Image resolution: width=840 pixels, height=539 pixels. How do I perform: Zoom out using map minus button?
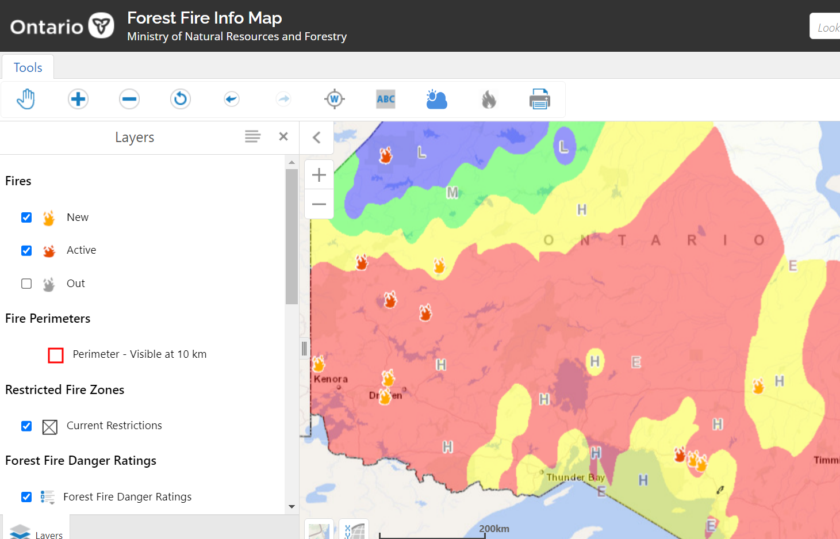pyautogui.click(x=319, y=204)
